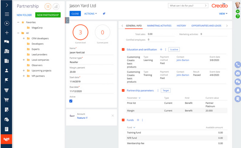Open John Barton contact in Training row

point(183,75)
